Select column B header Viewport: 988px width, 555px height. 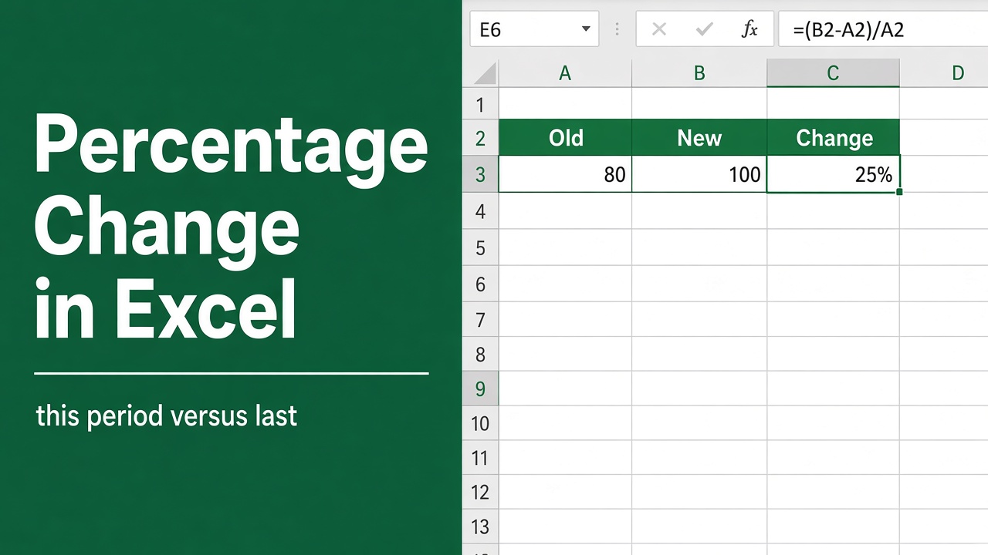[699, 73]
